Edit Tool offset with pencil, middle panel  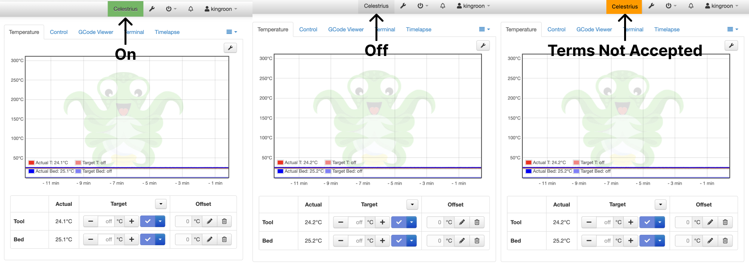[462, 222]
